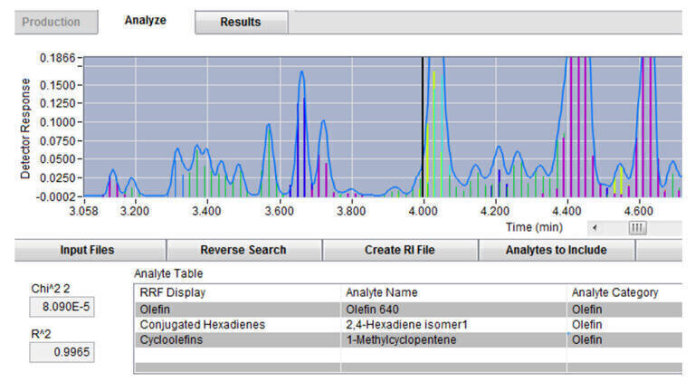Select Olefin category cell in 1-Methylcyclopentene row

[625, 340]
